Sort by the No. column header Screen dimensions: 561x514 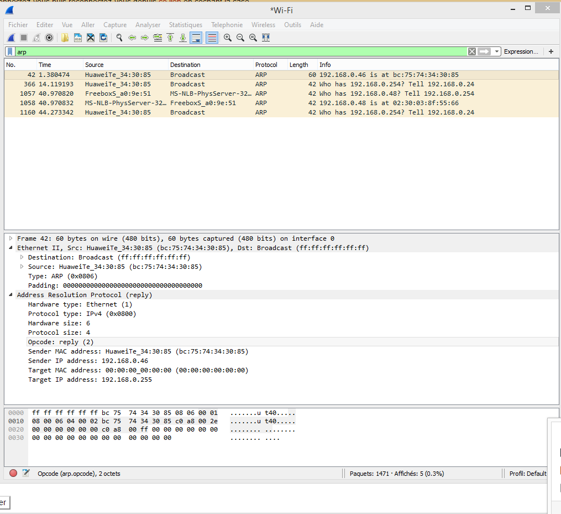[x=21, y=65]
